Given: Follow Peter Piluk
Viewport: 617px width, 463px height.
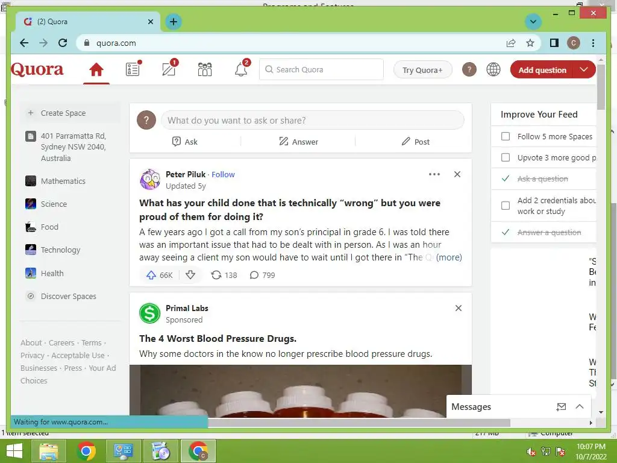Looking at the screenshot, I should click(223, 174).
